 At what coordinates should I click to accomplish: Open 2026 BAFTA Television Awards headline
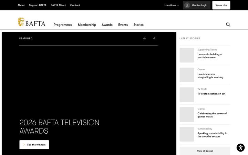pyautogui.click(x=59, y=127)
